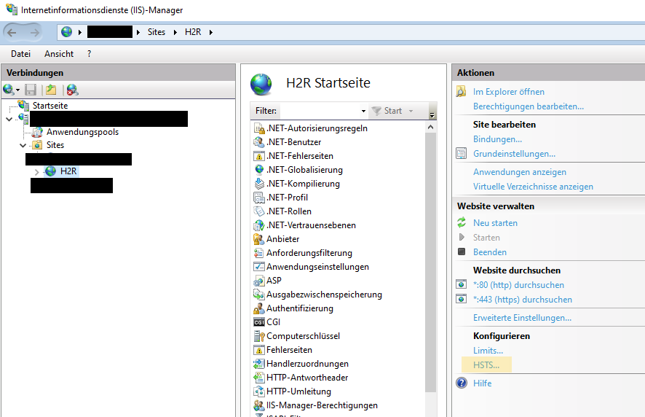Viewport: 645px width, 417px height.
Task: Open the Datei menu
Action: (x=20, y=54)
